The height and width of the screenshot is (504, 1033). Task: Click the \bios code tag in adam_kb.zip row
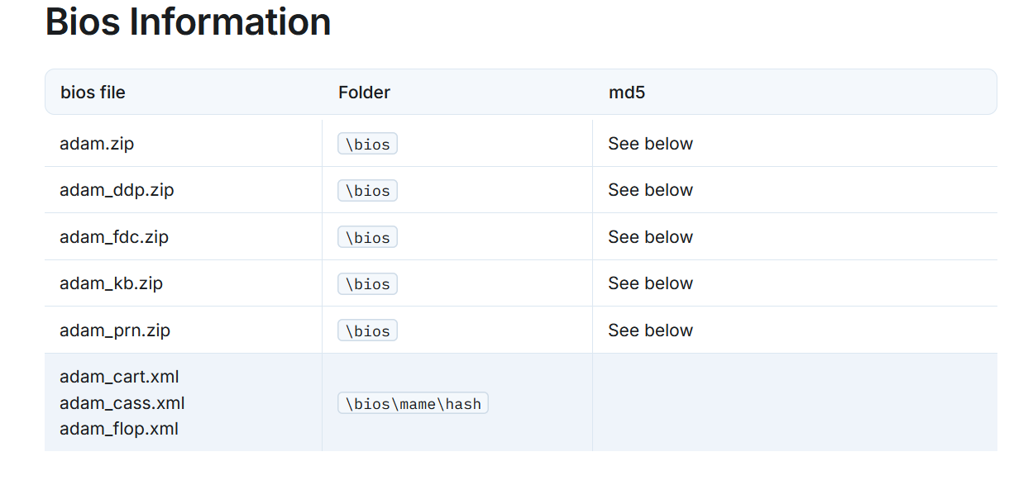(367, 283)
